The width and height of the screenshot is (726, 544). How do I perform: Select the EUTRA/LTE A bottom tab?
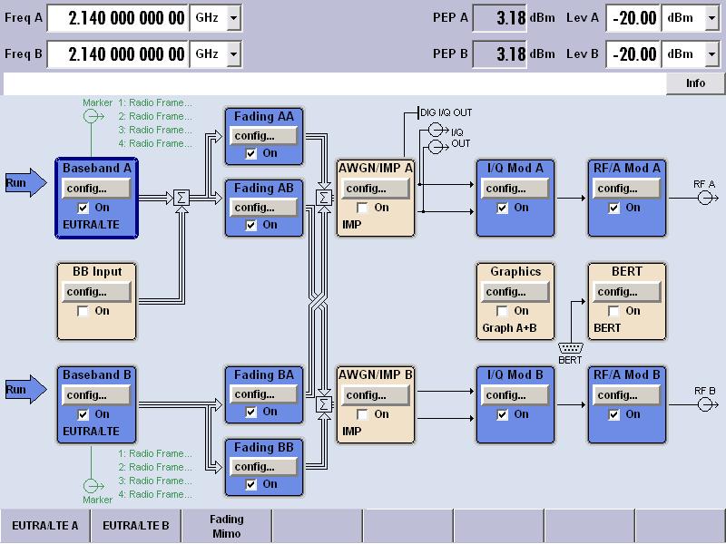coord(44,526)
